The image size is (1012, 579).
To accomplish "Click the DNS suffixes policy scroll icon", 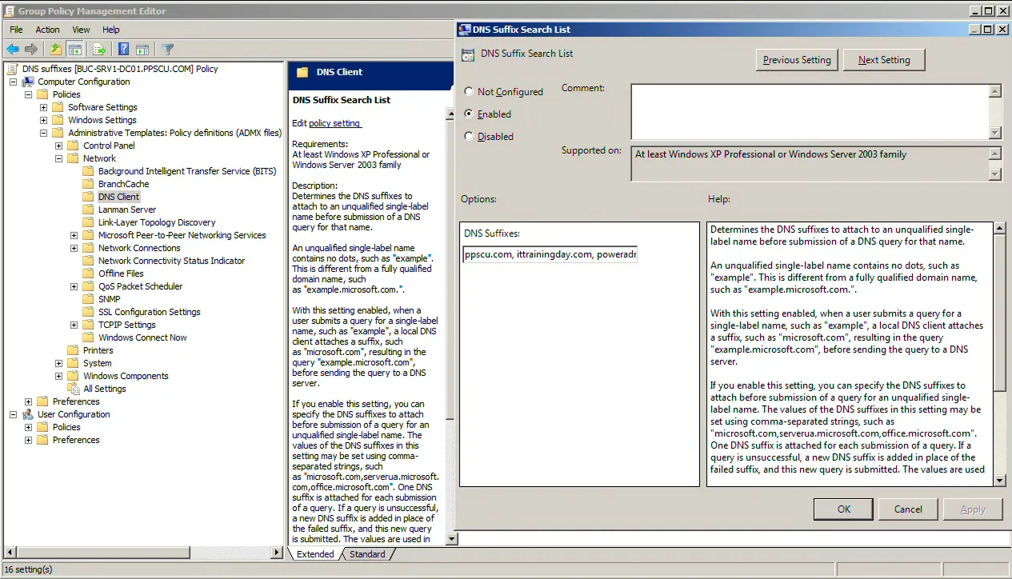I will [x=13, y=69].
